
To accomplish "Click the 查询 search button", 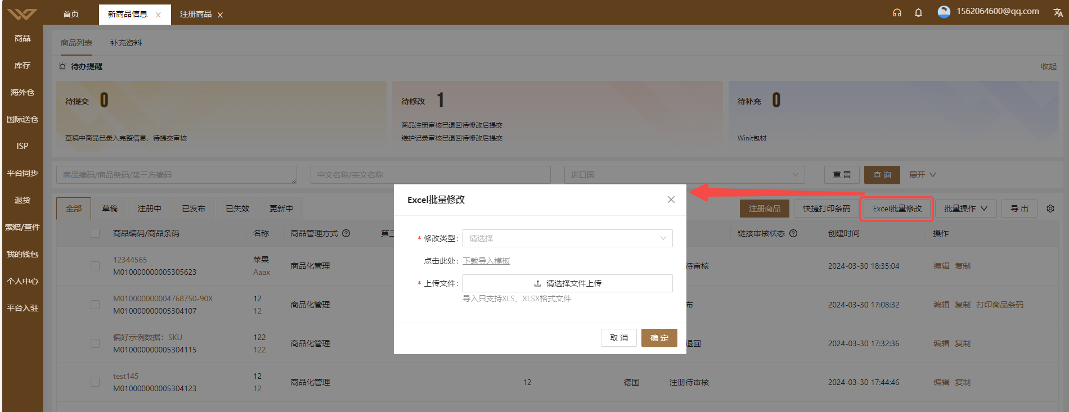I will pyautogui.click(x=882, y=175).
